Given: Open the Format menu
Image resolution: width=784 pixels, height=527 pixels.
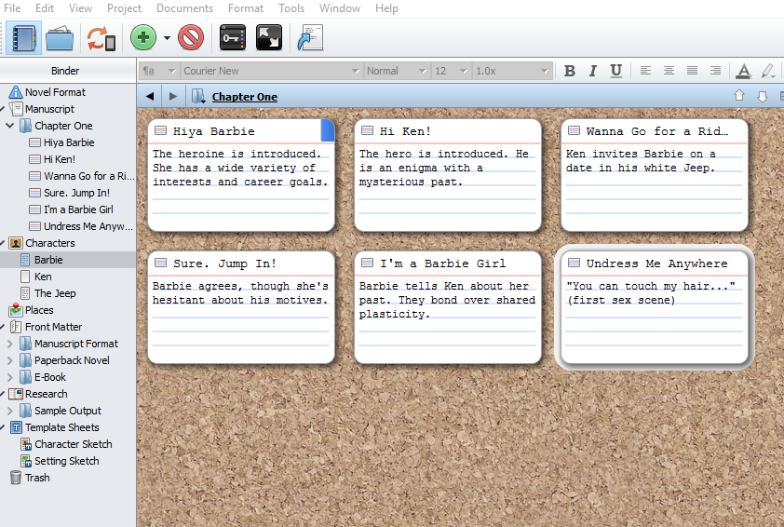Looking at the screenshot, I should 246,8.
